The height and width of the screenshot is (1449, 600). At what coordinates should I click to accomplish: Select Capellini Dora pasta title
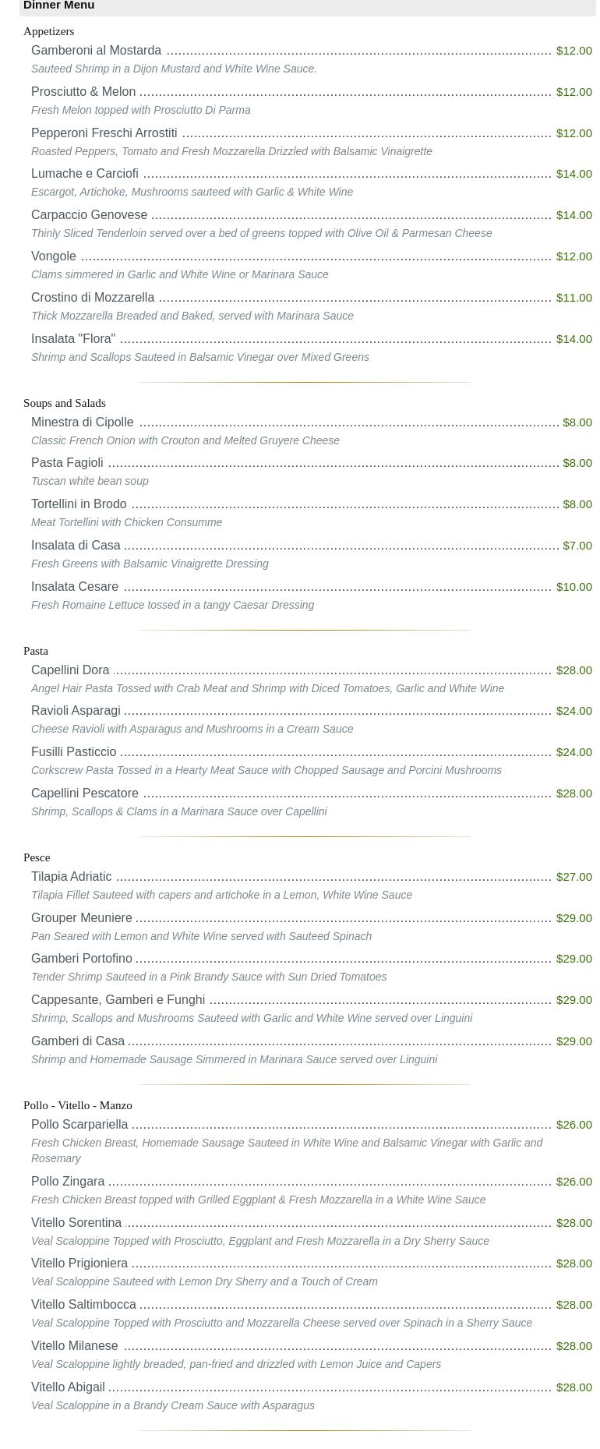(70, 670)
